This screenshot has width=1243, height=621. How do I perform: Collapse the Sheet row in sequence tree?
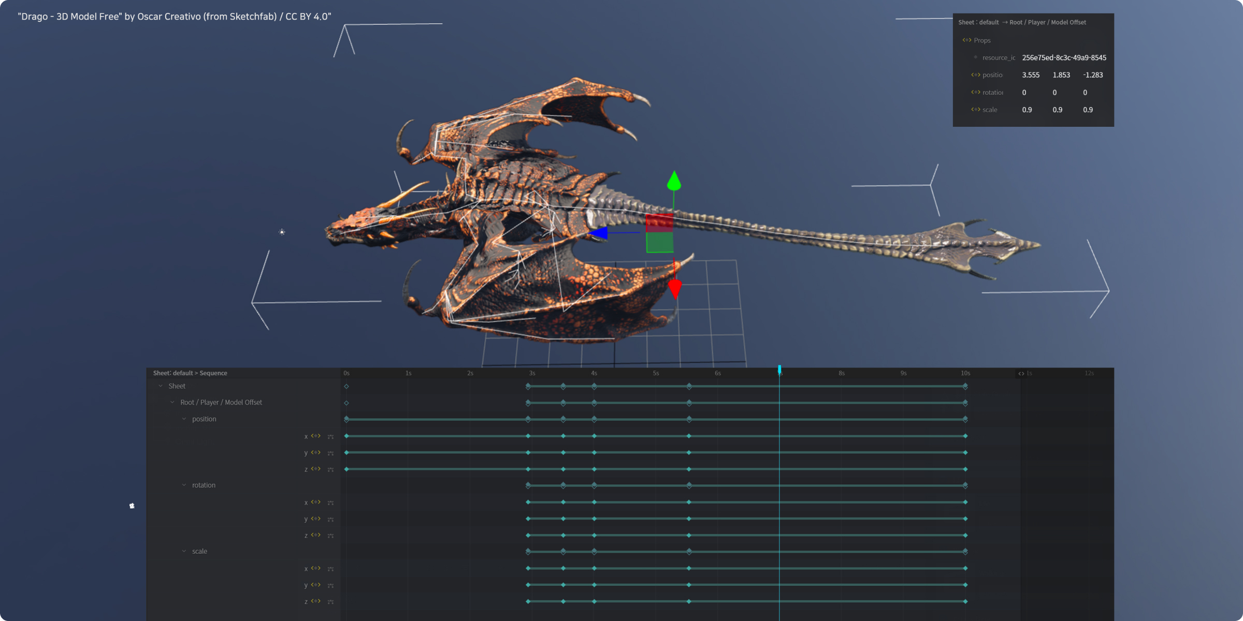pyautogui.click(x=161, y=386)
